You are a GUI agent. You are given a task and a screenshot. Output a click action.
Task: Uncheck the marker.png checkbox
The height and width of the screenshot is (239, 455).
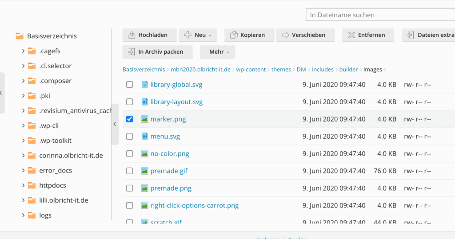[130, 119]
